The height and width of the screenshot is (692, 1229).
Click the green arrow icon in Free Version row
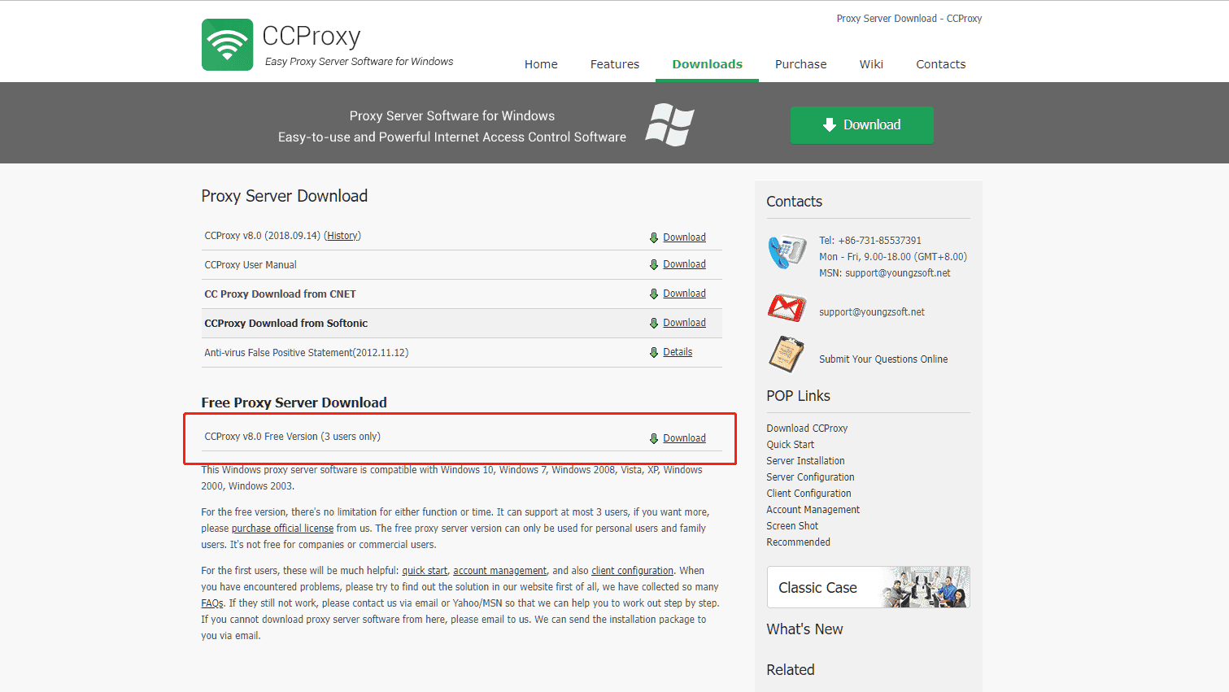click(654, 438)
